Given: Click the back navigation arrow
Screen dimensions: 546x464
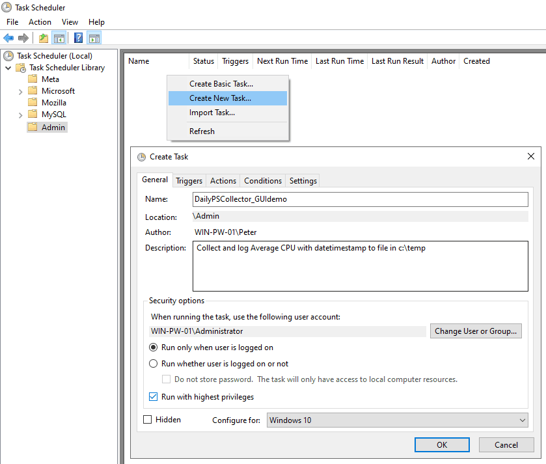Looking at the screenshot, I should click(x=8, y=38).
